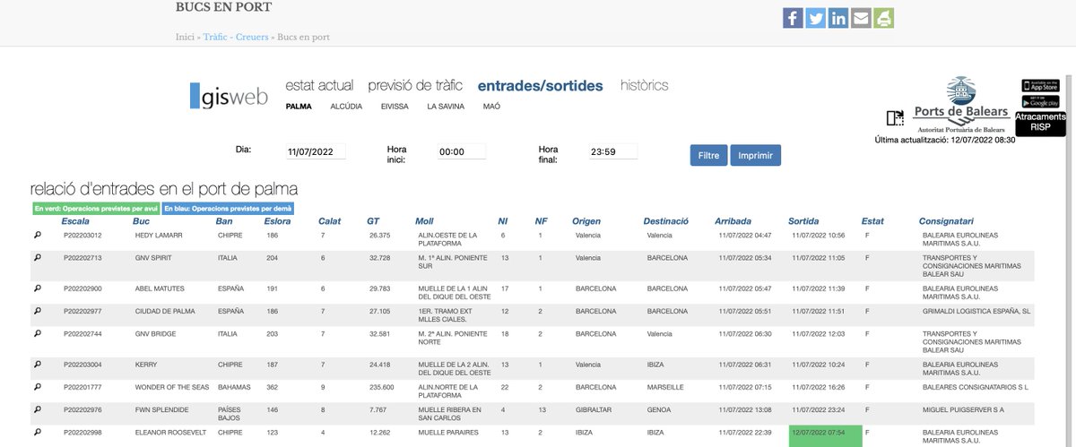The height and width of the screenshot is (447, 1076).
Task: Select EIVISSA port
Action: 395,106
